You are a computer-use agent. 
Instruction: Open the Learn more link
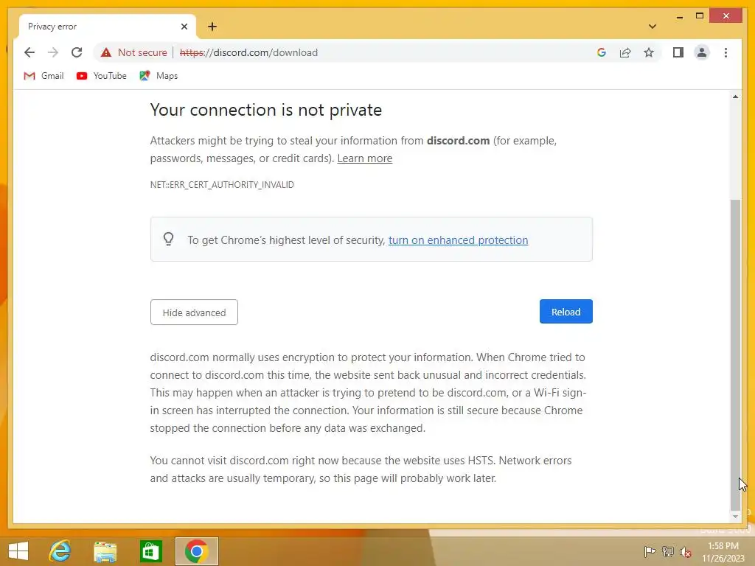point(364,158)
